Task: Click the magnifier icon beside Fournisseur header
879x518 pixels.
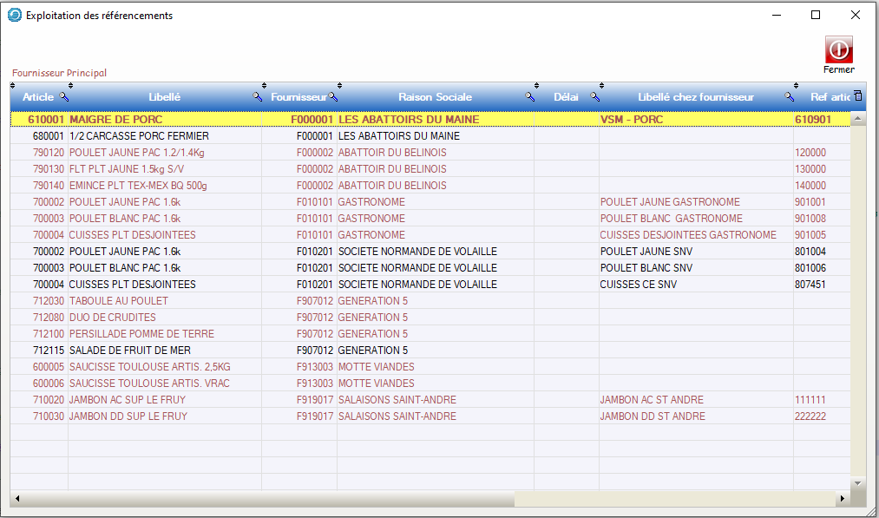Action: pyautogui.click(x=332, y=97)
